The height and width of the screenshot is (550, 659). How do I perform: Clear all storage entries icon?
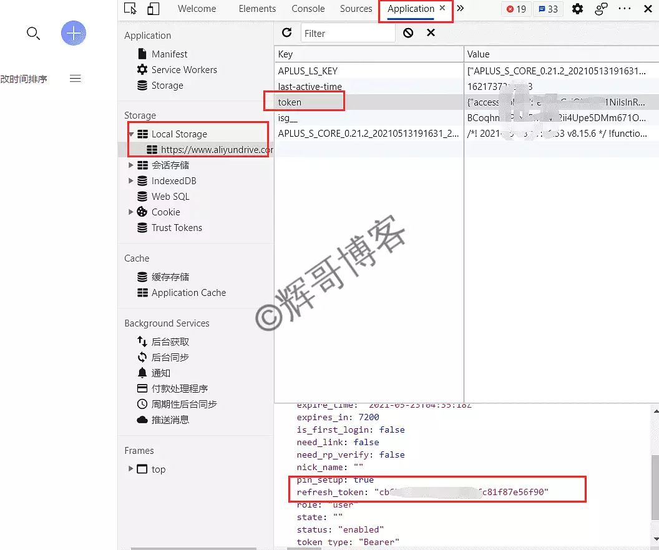pyautogui.click(x=408, y=33)
